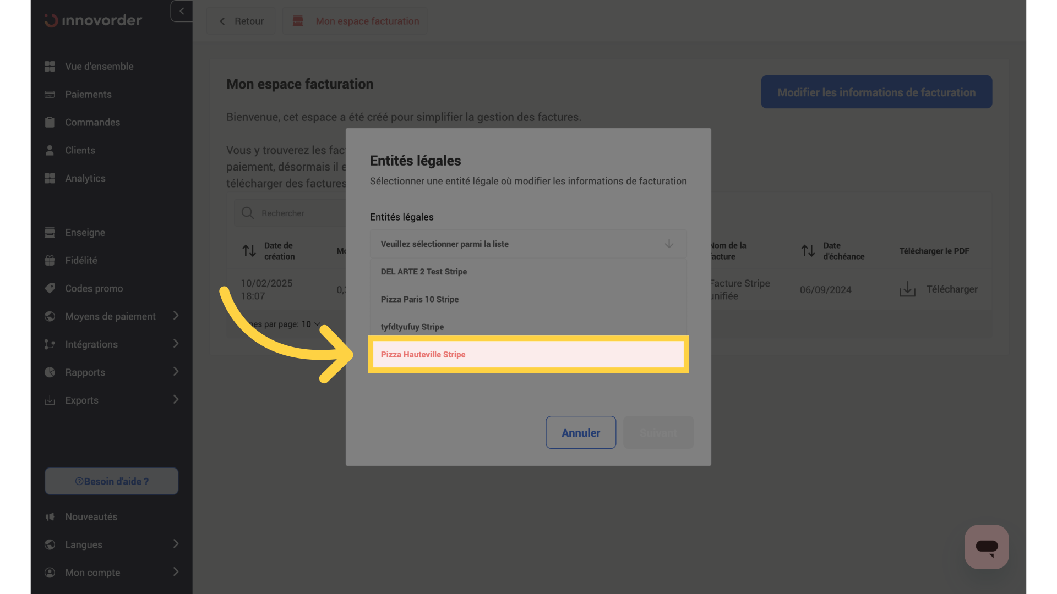Click the Besoin d'aide button
The width and height of the screenshot is (1057, 594).
click(111, 481)
